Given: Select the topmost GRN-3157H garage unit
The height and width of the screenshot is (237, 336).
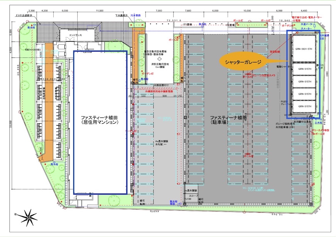Looking at the screenshot, I should tap(304, 69).
